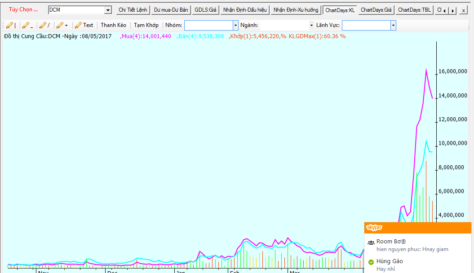Click the Tùy Chọn options label
Screen dimensions: 474x273
point(23,10)
